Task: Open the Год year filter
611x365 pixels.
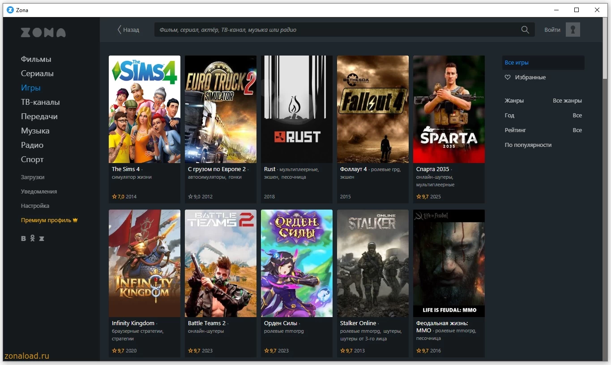Action: tap(543, 116)
